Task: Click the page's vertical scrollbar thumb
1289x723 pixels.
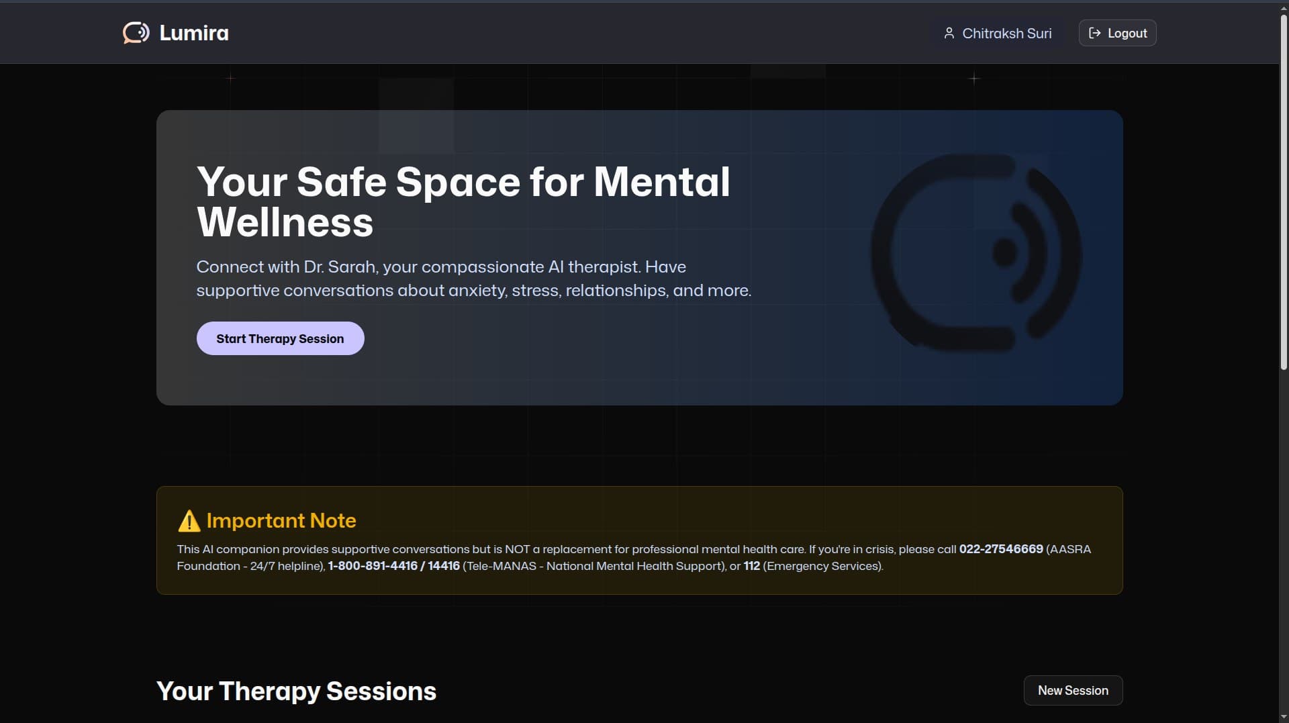Action: coord(1284,191)
